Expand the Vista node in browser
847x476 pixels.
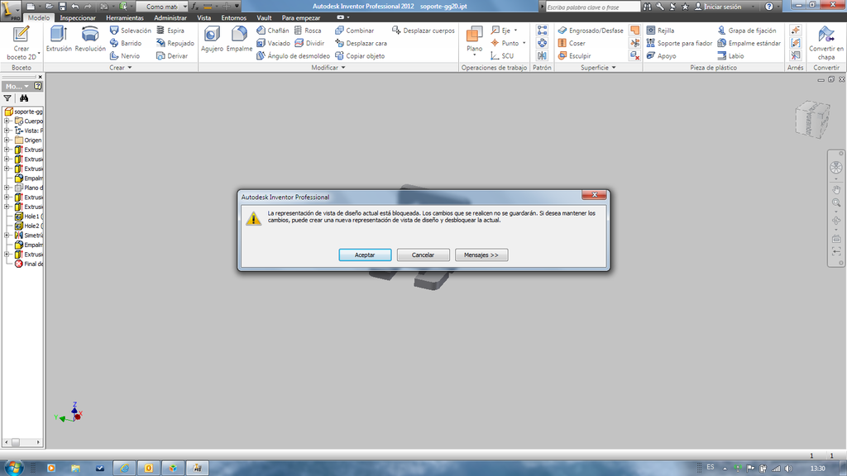7,131
